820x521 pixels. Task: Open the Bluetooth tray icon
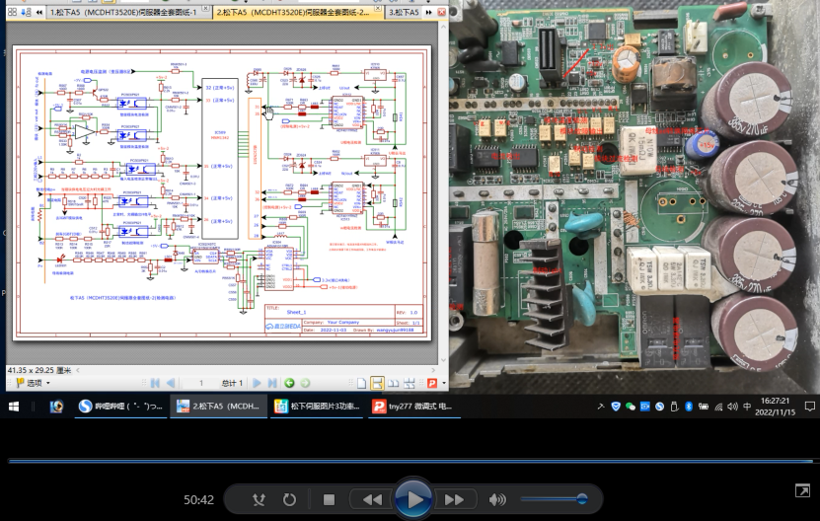(689, 407)
